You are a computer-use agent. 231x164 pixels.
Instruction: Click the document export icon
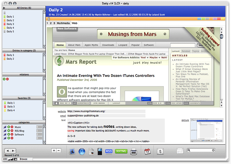pyautogui.click(x=91, y=152)
